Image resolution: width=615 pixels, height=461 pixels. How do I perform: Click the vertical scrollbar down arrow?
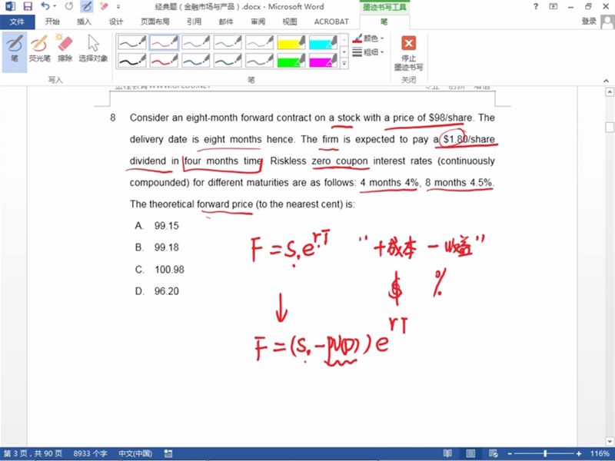(x=610, y=441)
